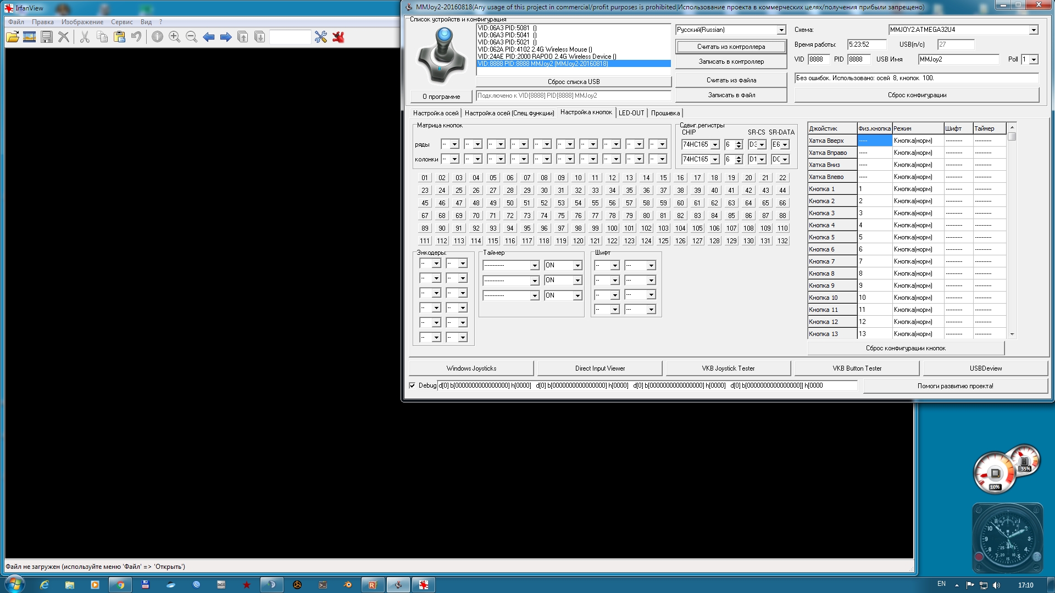Image resolution: width=1055 pixels, height=593 pixels.
Task: Click the previous page icon in IrfanView
Action: click(x=243, y=37)
